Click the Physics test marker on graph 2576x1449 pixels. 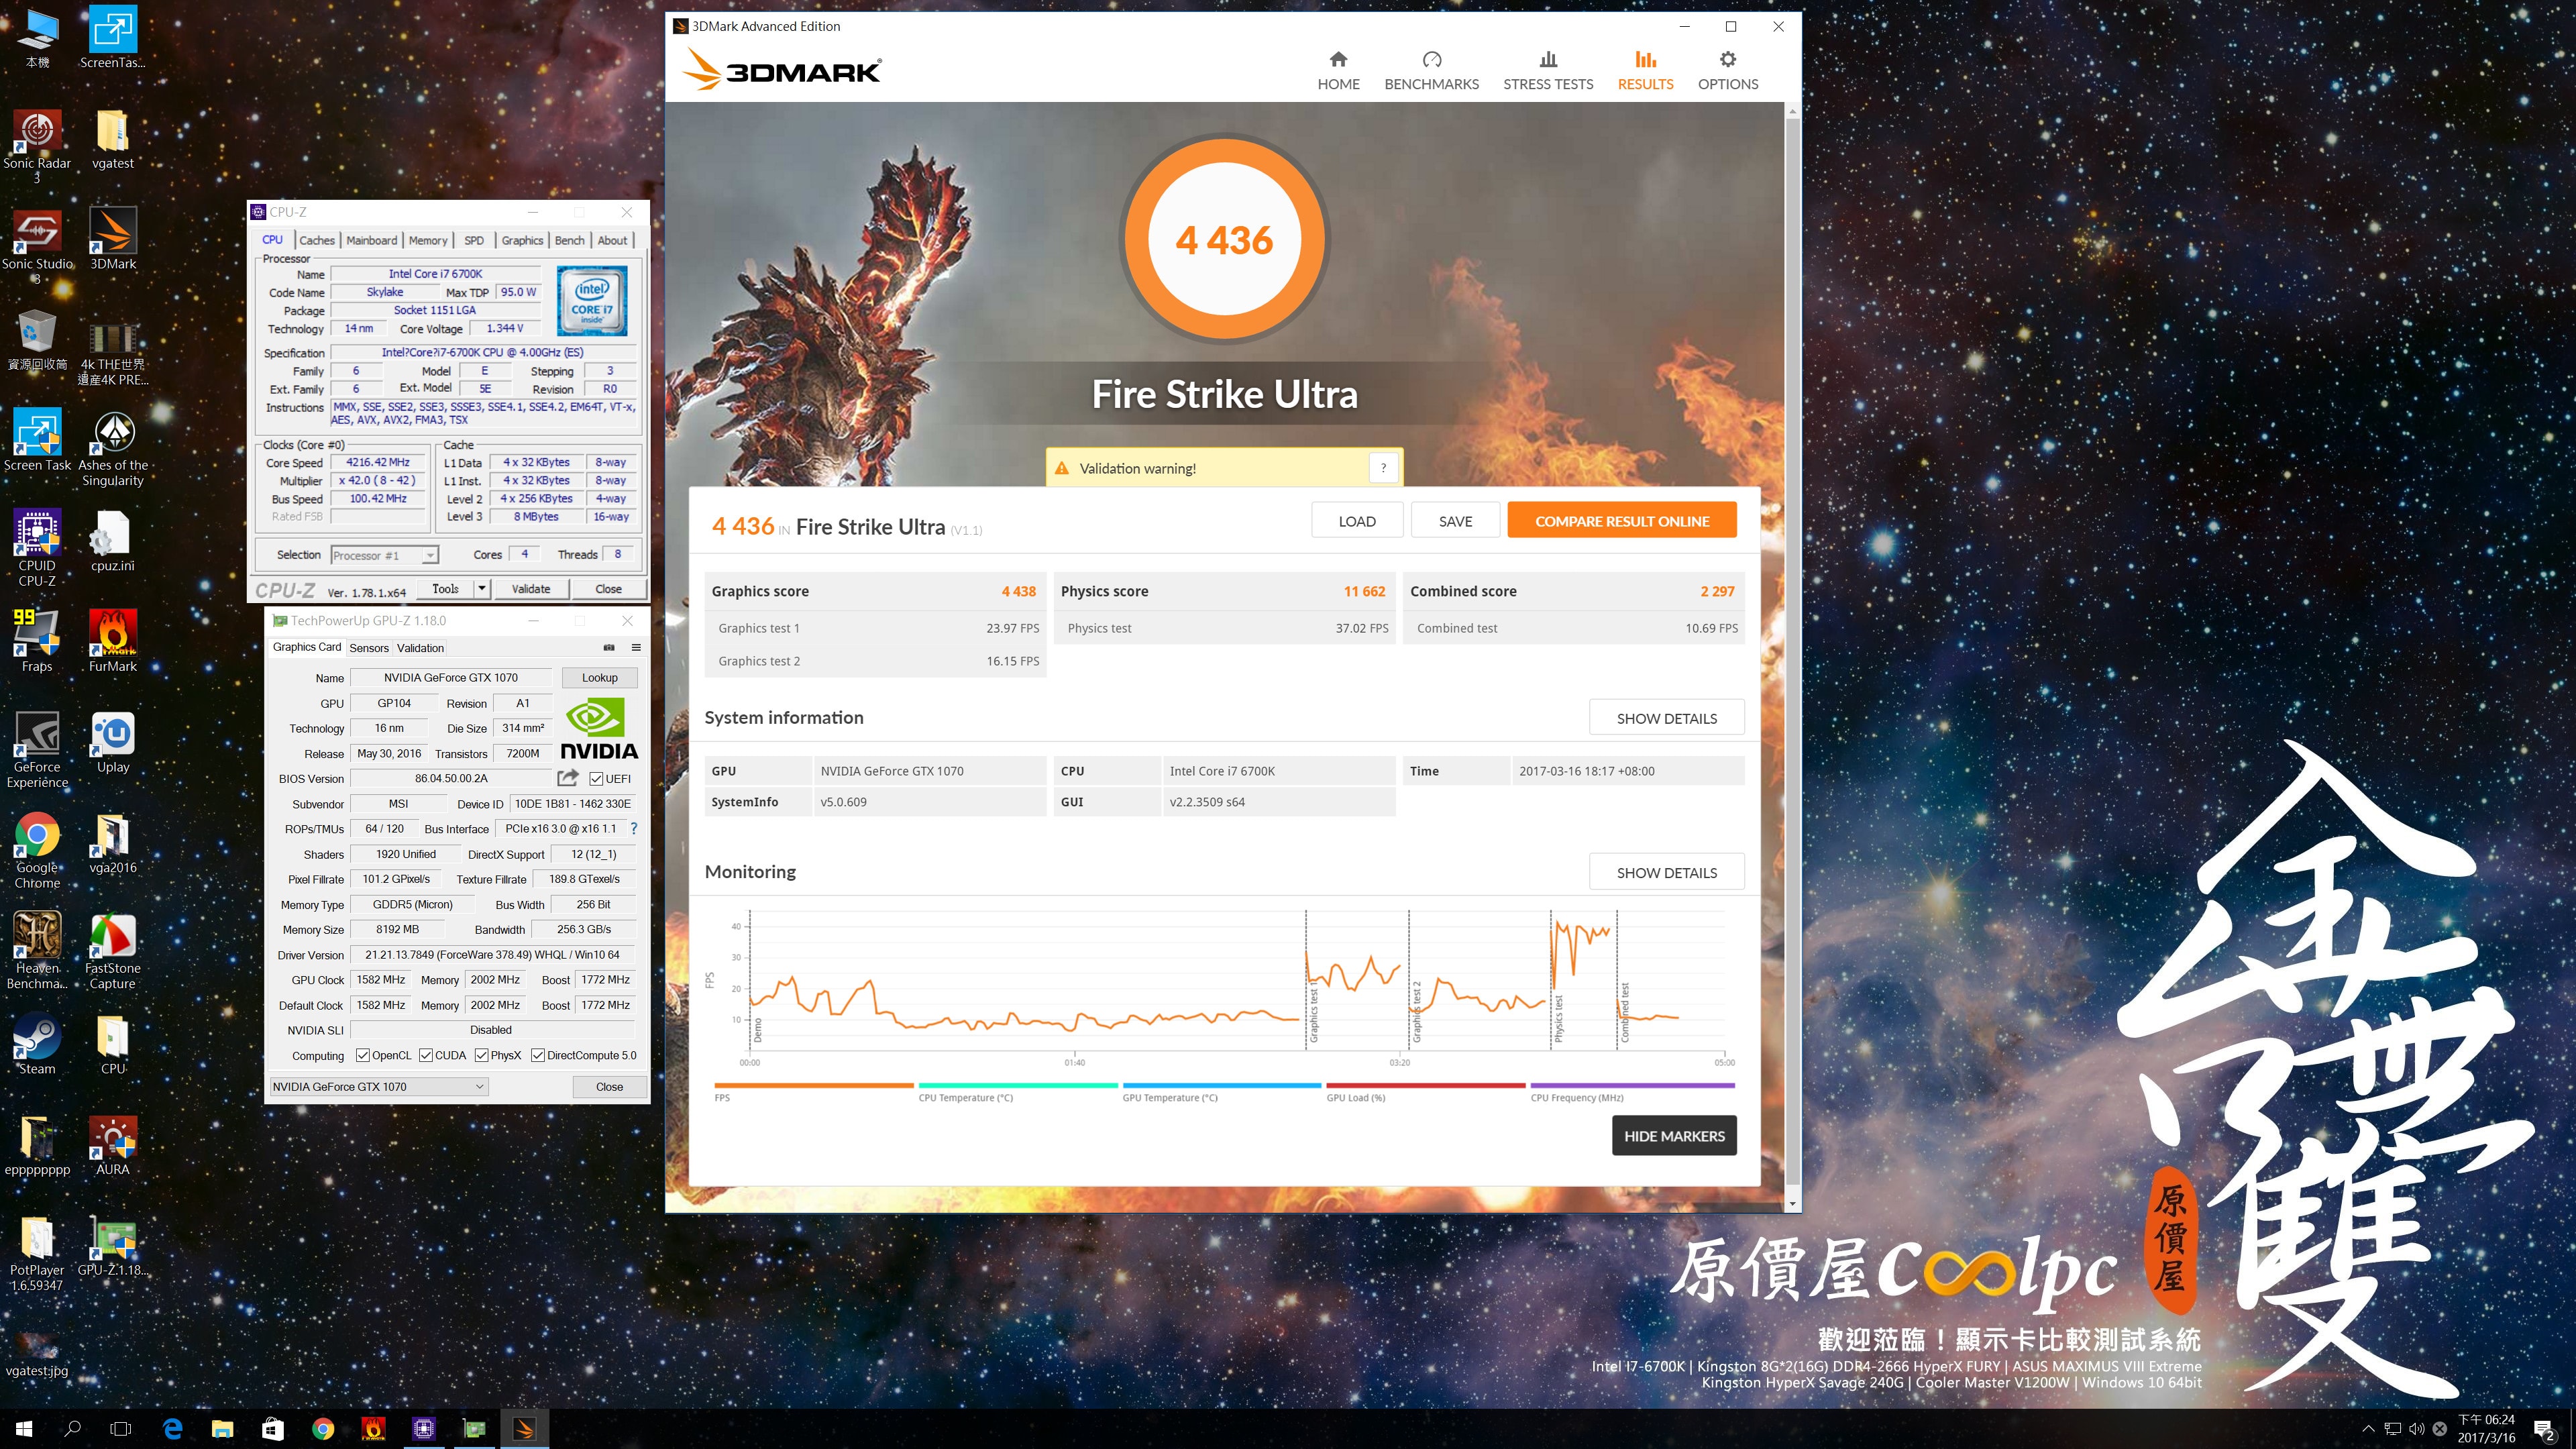1558,1019
